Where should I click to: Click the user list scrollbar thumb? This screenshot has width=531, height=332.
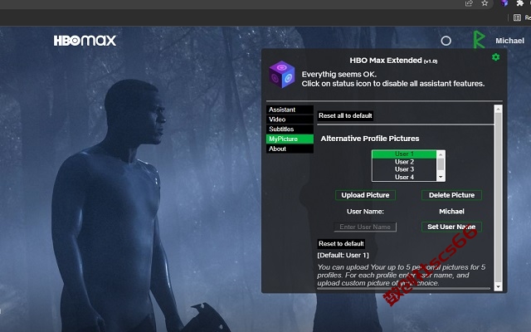[441, 164]
